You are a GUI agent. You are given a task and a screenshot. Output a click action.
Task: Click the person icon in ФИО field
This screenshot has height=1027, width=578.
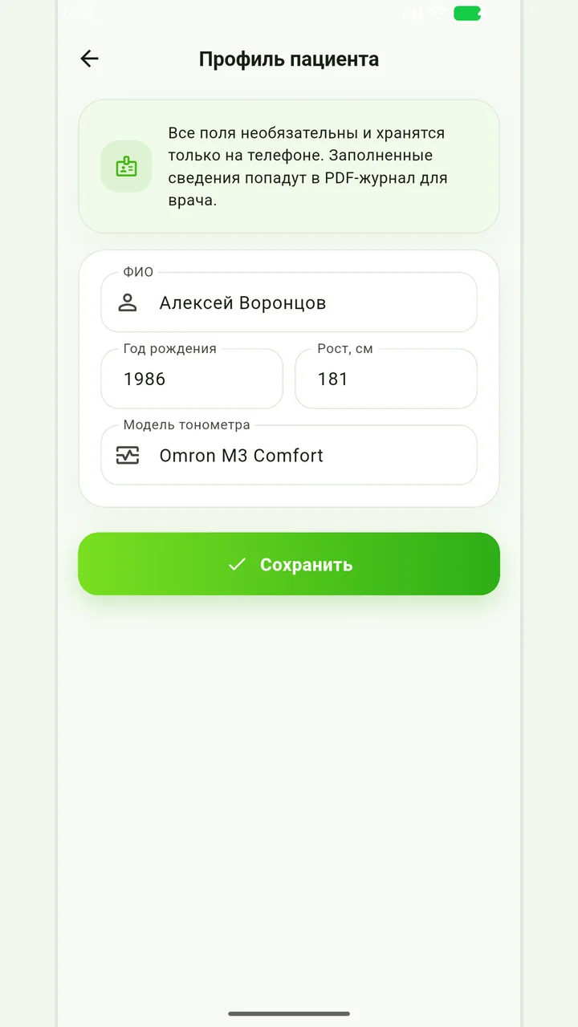click(x=128, y=302)
